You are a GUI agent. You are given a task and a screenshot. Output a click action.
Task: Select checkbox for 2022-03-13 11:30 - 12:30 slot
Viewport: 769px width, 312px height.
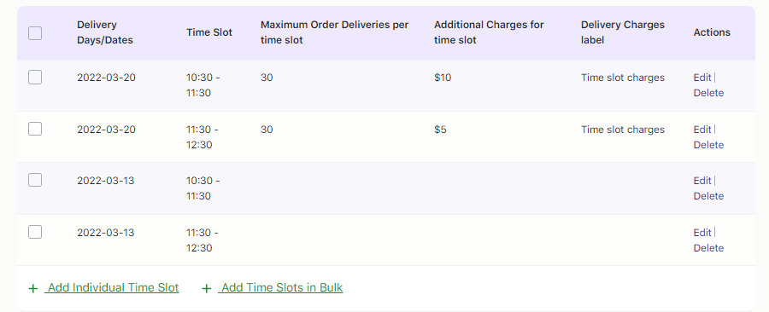click(x=35, y=232)
